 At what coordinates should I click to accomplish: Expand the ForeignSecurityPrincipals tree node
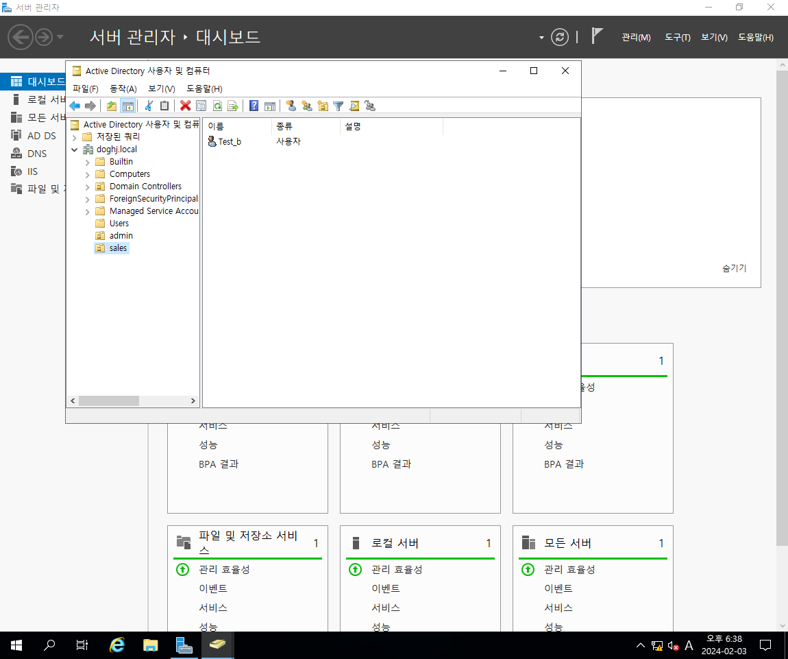coord(88,200)
